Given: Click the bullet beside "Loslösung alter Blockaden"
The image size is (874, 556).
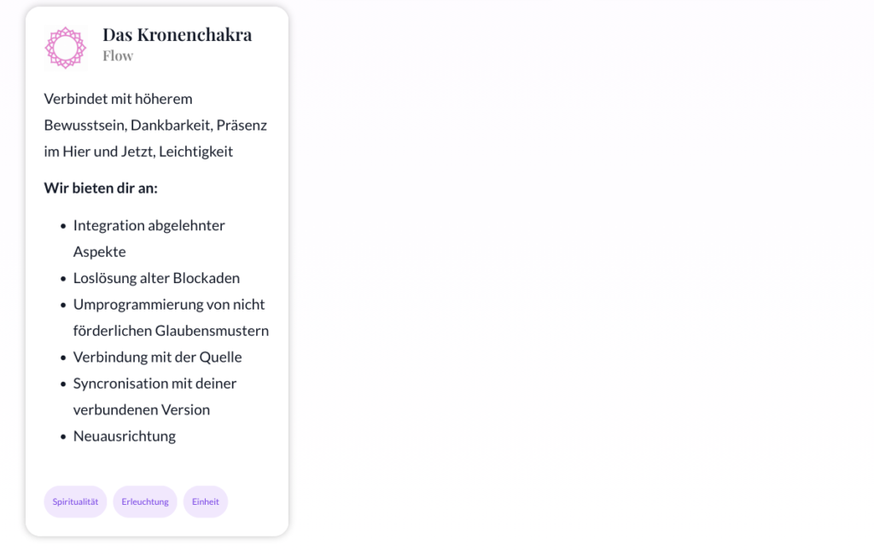Looking at the screenshot, I should tap(63, 279).
